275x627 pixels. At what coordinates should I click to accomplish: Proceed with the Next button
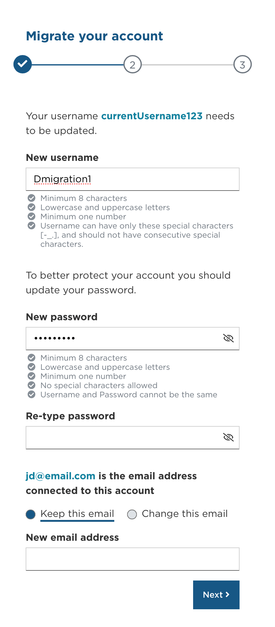click(x=216, y=595)
